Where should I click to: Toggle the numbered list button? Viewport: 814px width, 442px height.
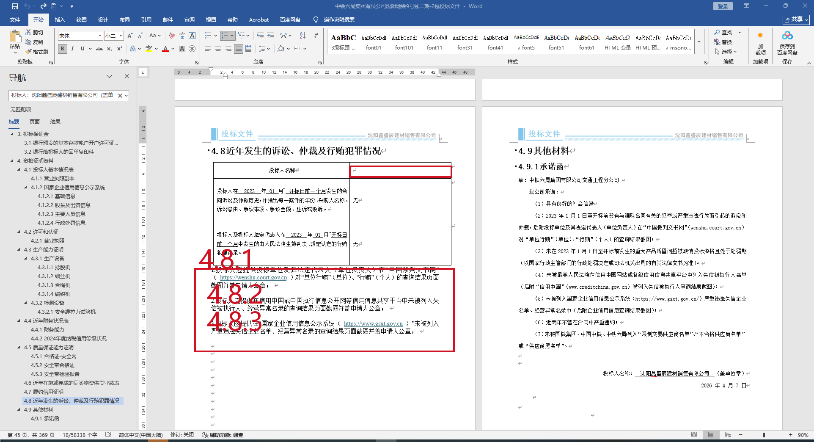[x=225, y=36]
